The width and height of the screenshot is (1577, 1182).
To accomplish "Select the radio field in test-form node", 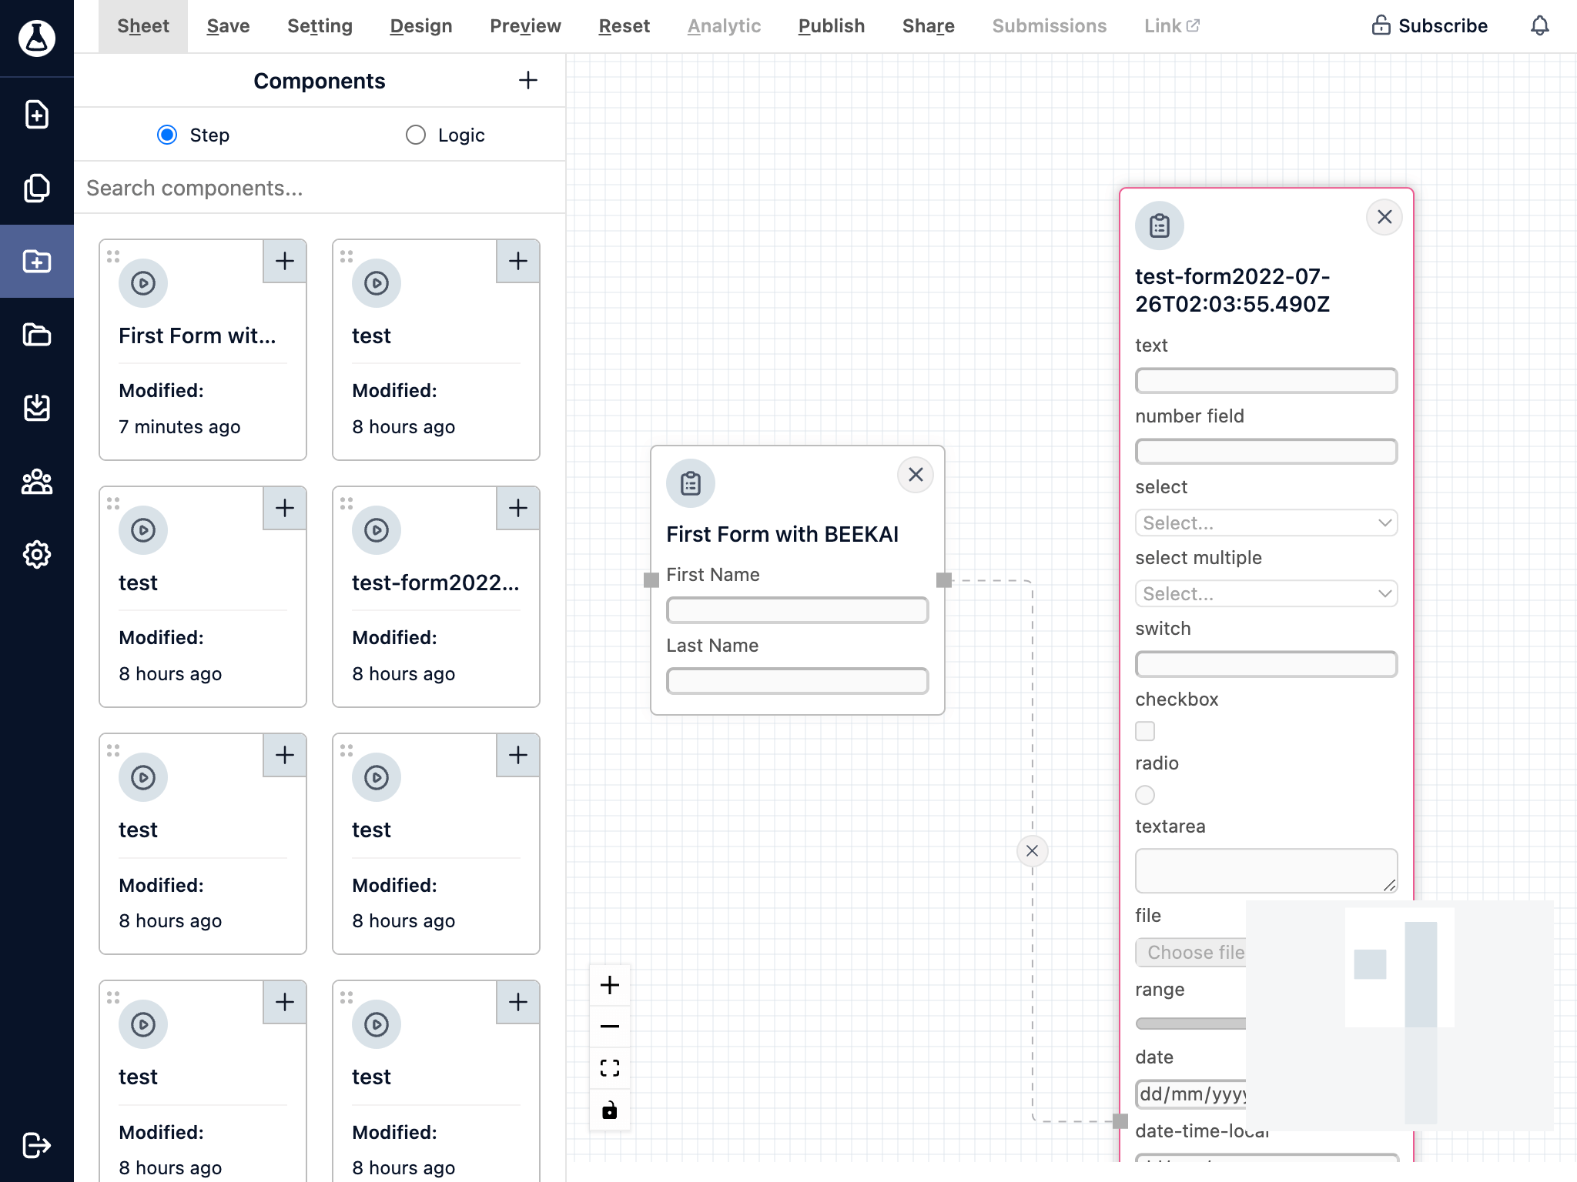I will pyautogui.click(x=1145, y=795).
